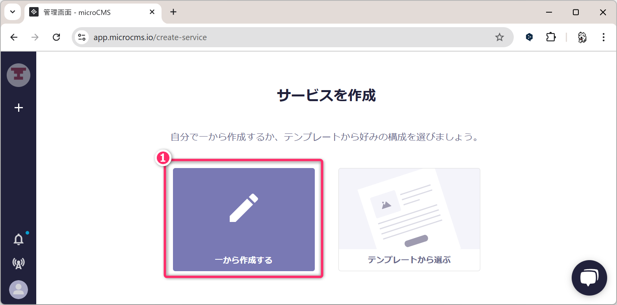Viewport: 617px width, 305px height.
Task: Click the dark hexagon extension icon
Action: (529, 37)
